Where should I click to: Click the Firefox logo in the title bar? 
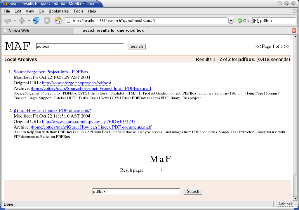5,3
